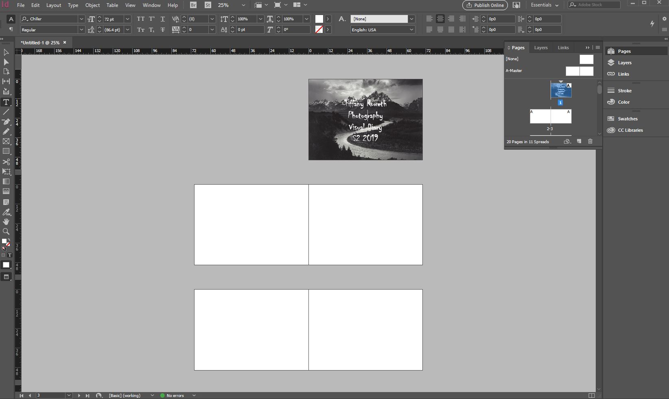
Task: Toggle All Caps text formatting
Action: click(140, 19)
